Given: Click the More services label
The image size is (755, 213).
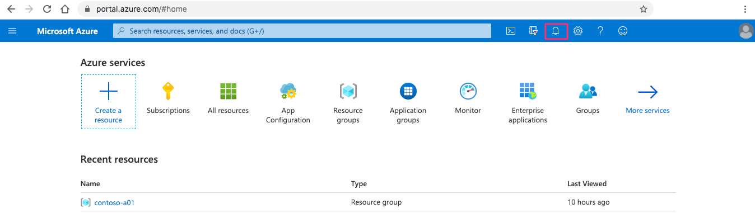Looking at the screenshot, I should click(647, 111).
